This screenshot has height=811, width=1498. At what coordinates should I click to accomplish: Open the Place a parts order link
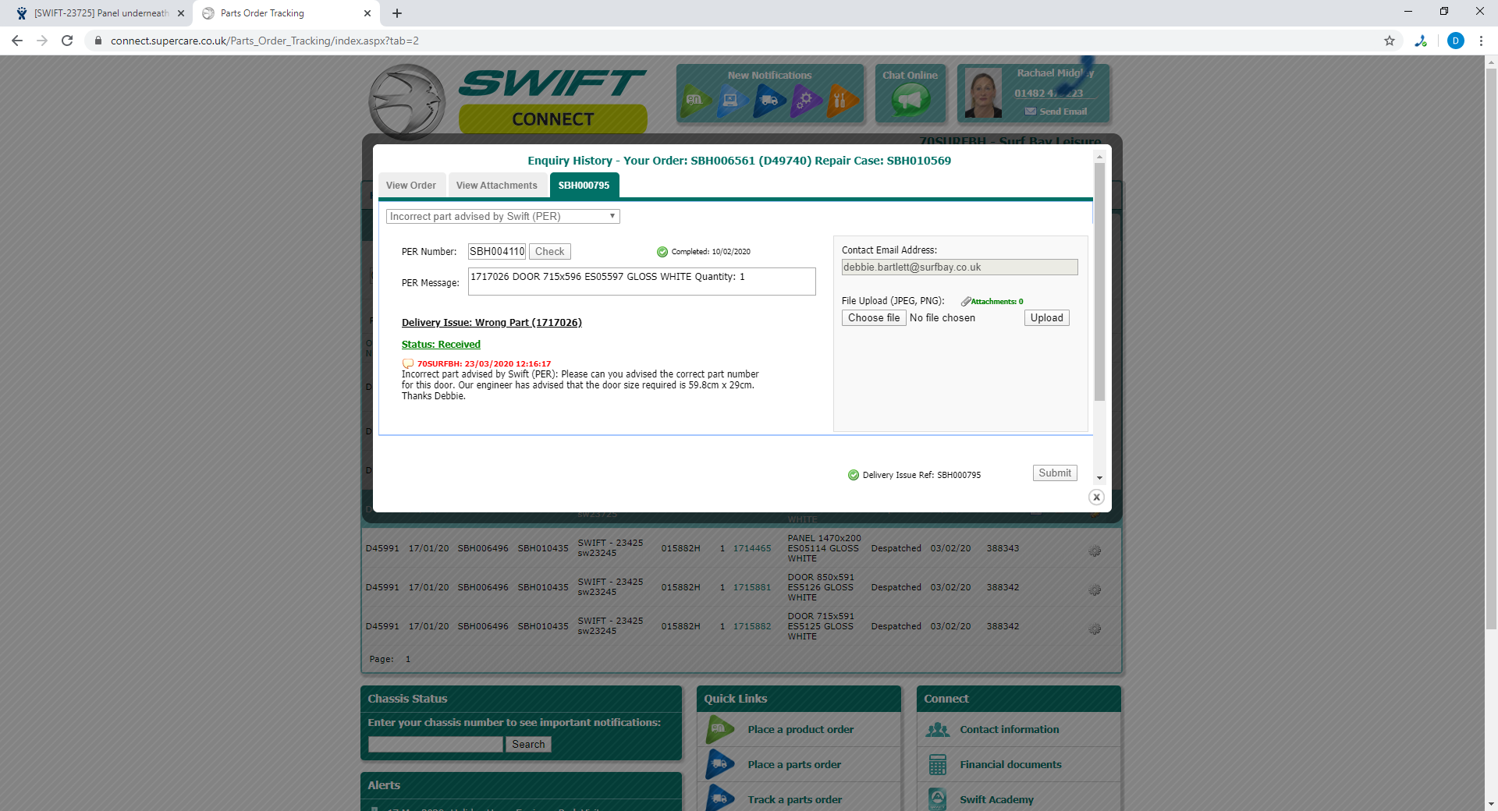794,765
